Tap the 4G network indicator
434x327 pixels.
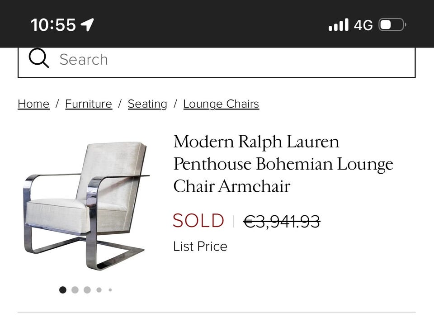pos(363,24)
